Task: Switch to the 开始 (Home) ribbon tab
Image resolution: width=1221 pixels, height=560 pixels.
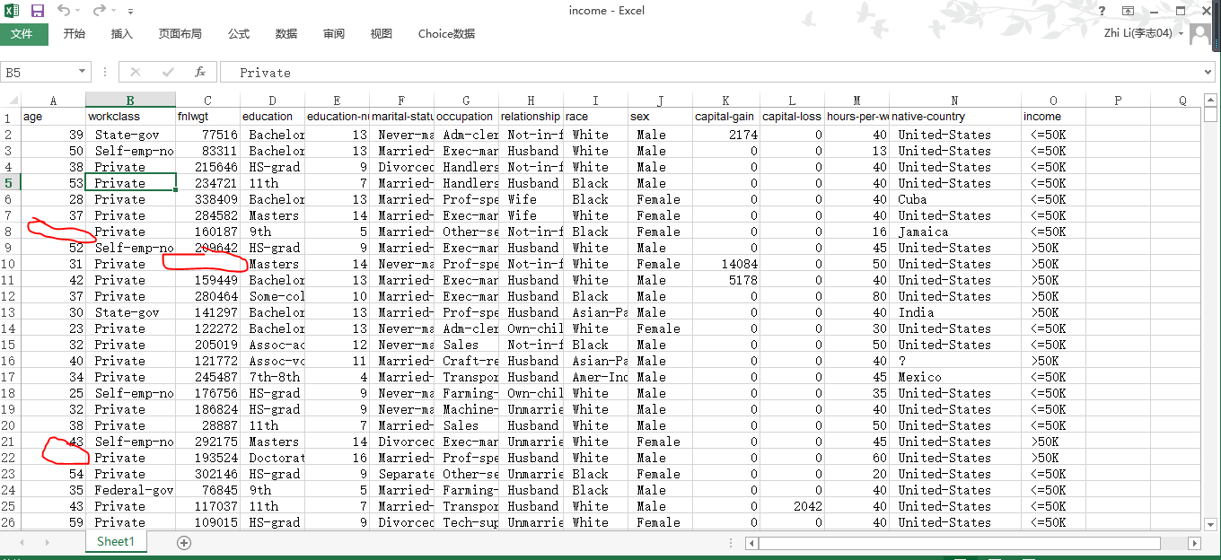Action: coord(75,34)
